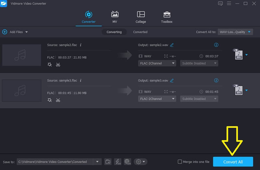Click the sample3 output resolution icon
260x170 pixels.
click(166, 92)
